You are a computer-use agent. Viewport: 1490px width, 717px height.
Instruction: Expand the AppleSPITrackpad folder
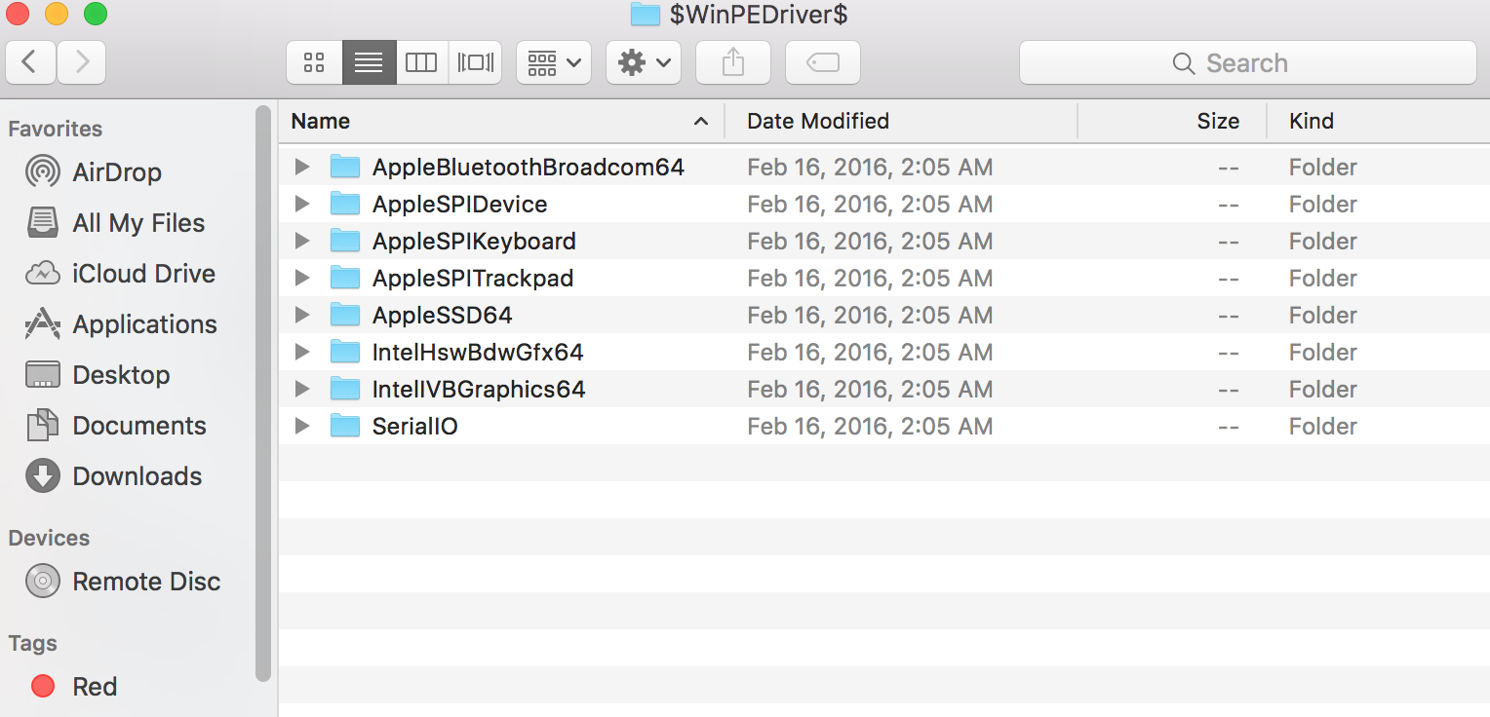click(x=302, y=278)
